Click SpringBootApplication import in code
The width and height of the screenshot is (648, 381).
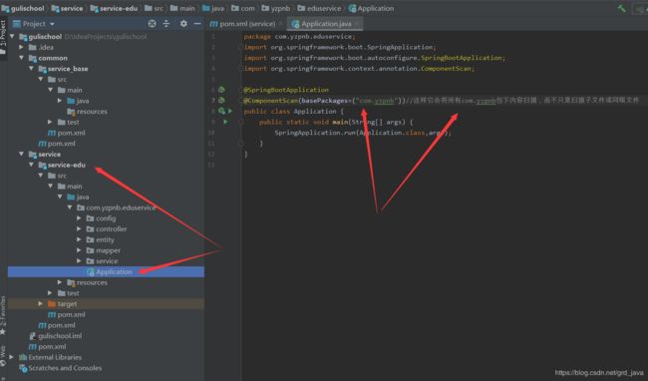(463, 58)
